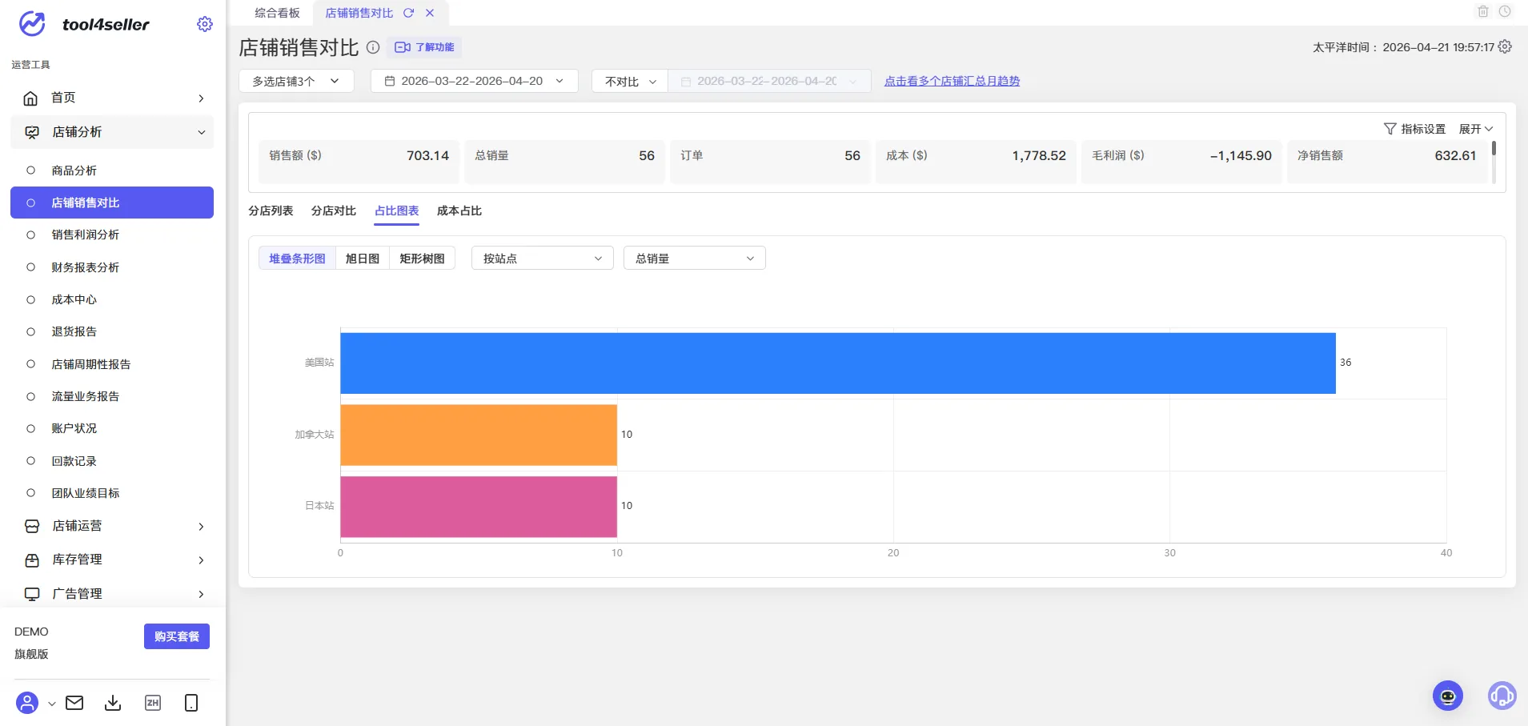Screen dimensions: 1528x726
Task: Select 财务报表分析 menu item
Action: coord(112,267)
